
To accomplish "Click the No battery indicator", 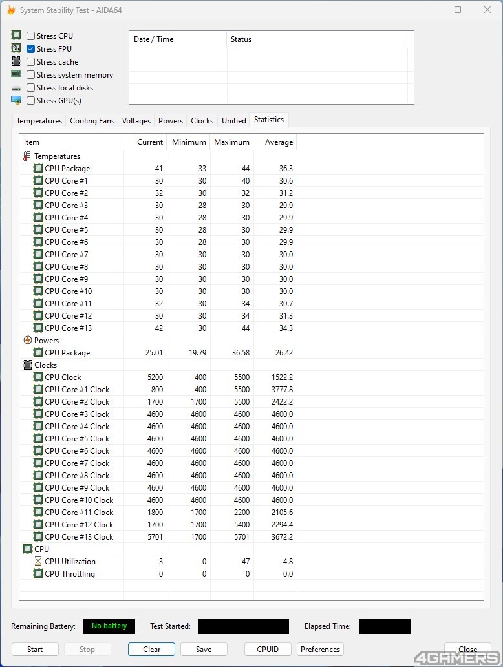I will click(109, 626).
